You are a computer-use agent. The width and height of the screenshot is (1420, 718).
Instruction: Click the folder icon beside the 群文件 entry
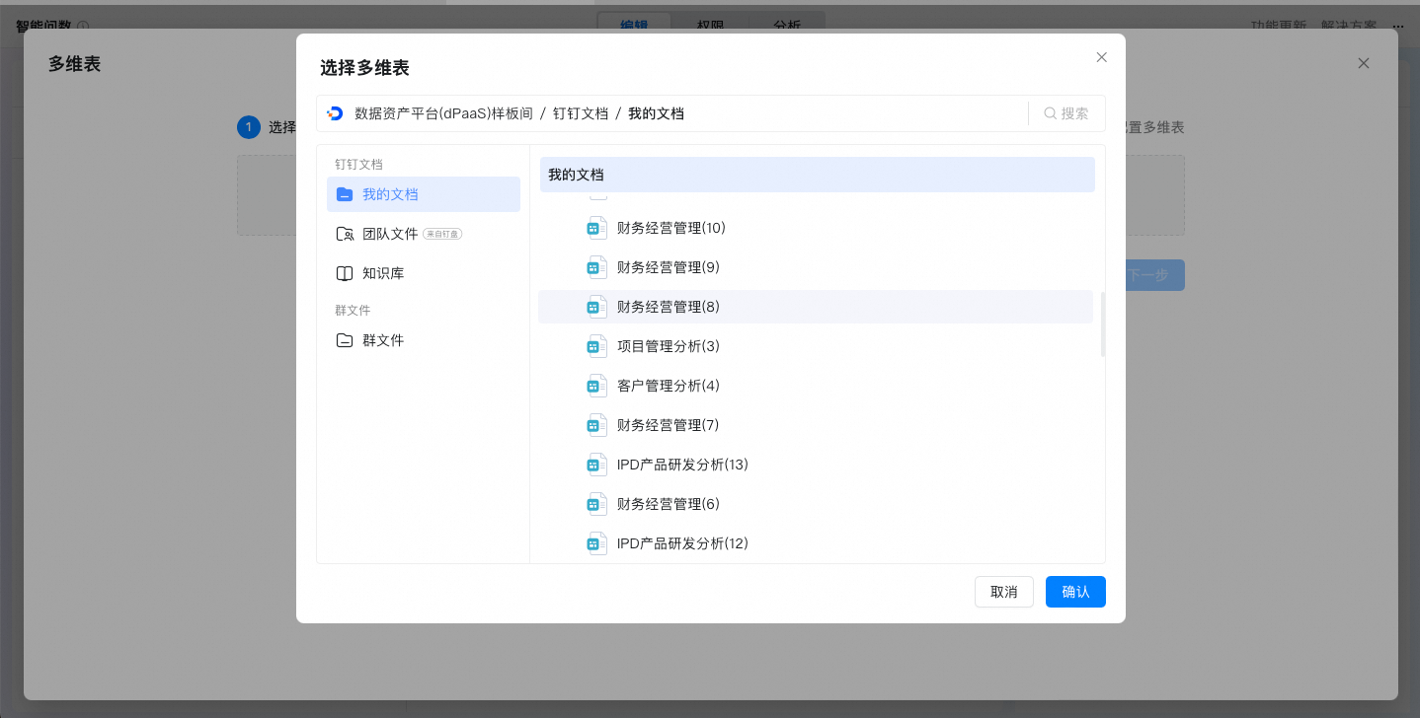pos(345,340)
